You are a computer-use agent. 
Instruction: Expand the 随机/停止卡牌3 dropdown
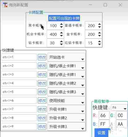(66, 92)
